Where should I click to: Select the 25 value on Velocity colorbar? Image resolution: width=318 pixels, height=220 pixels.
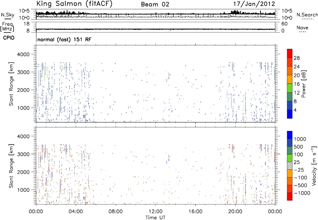click(x=297, y=162)
